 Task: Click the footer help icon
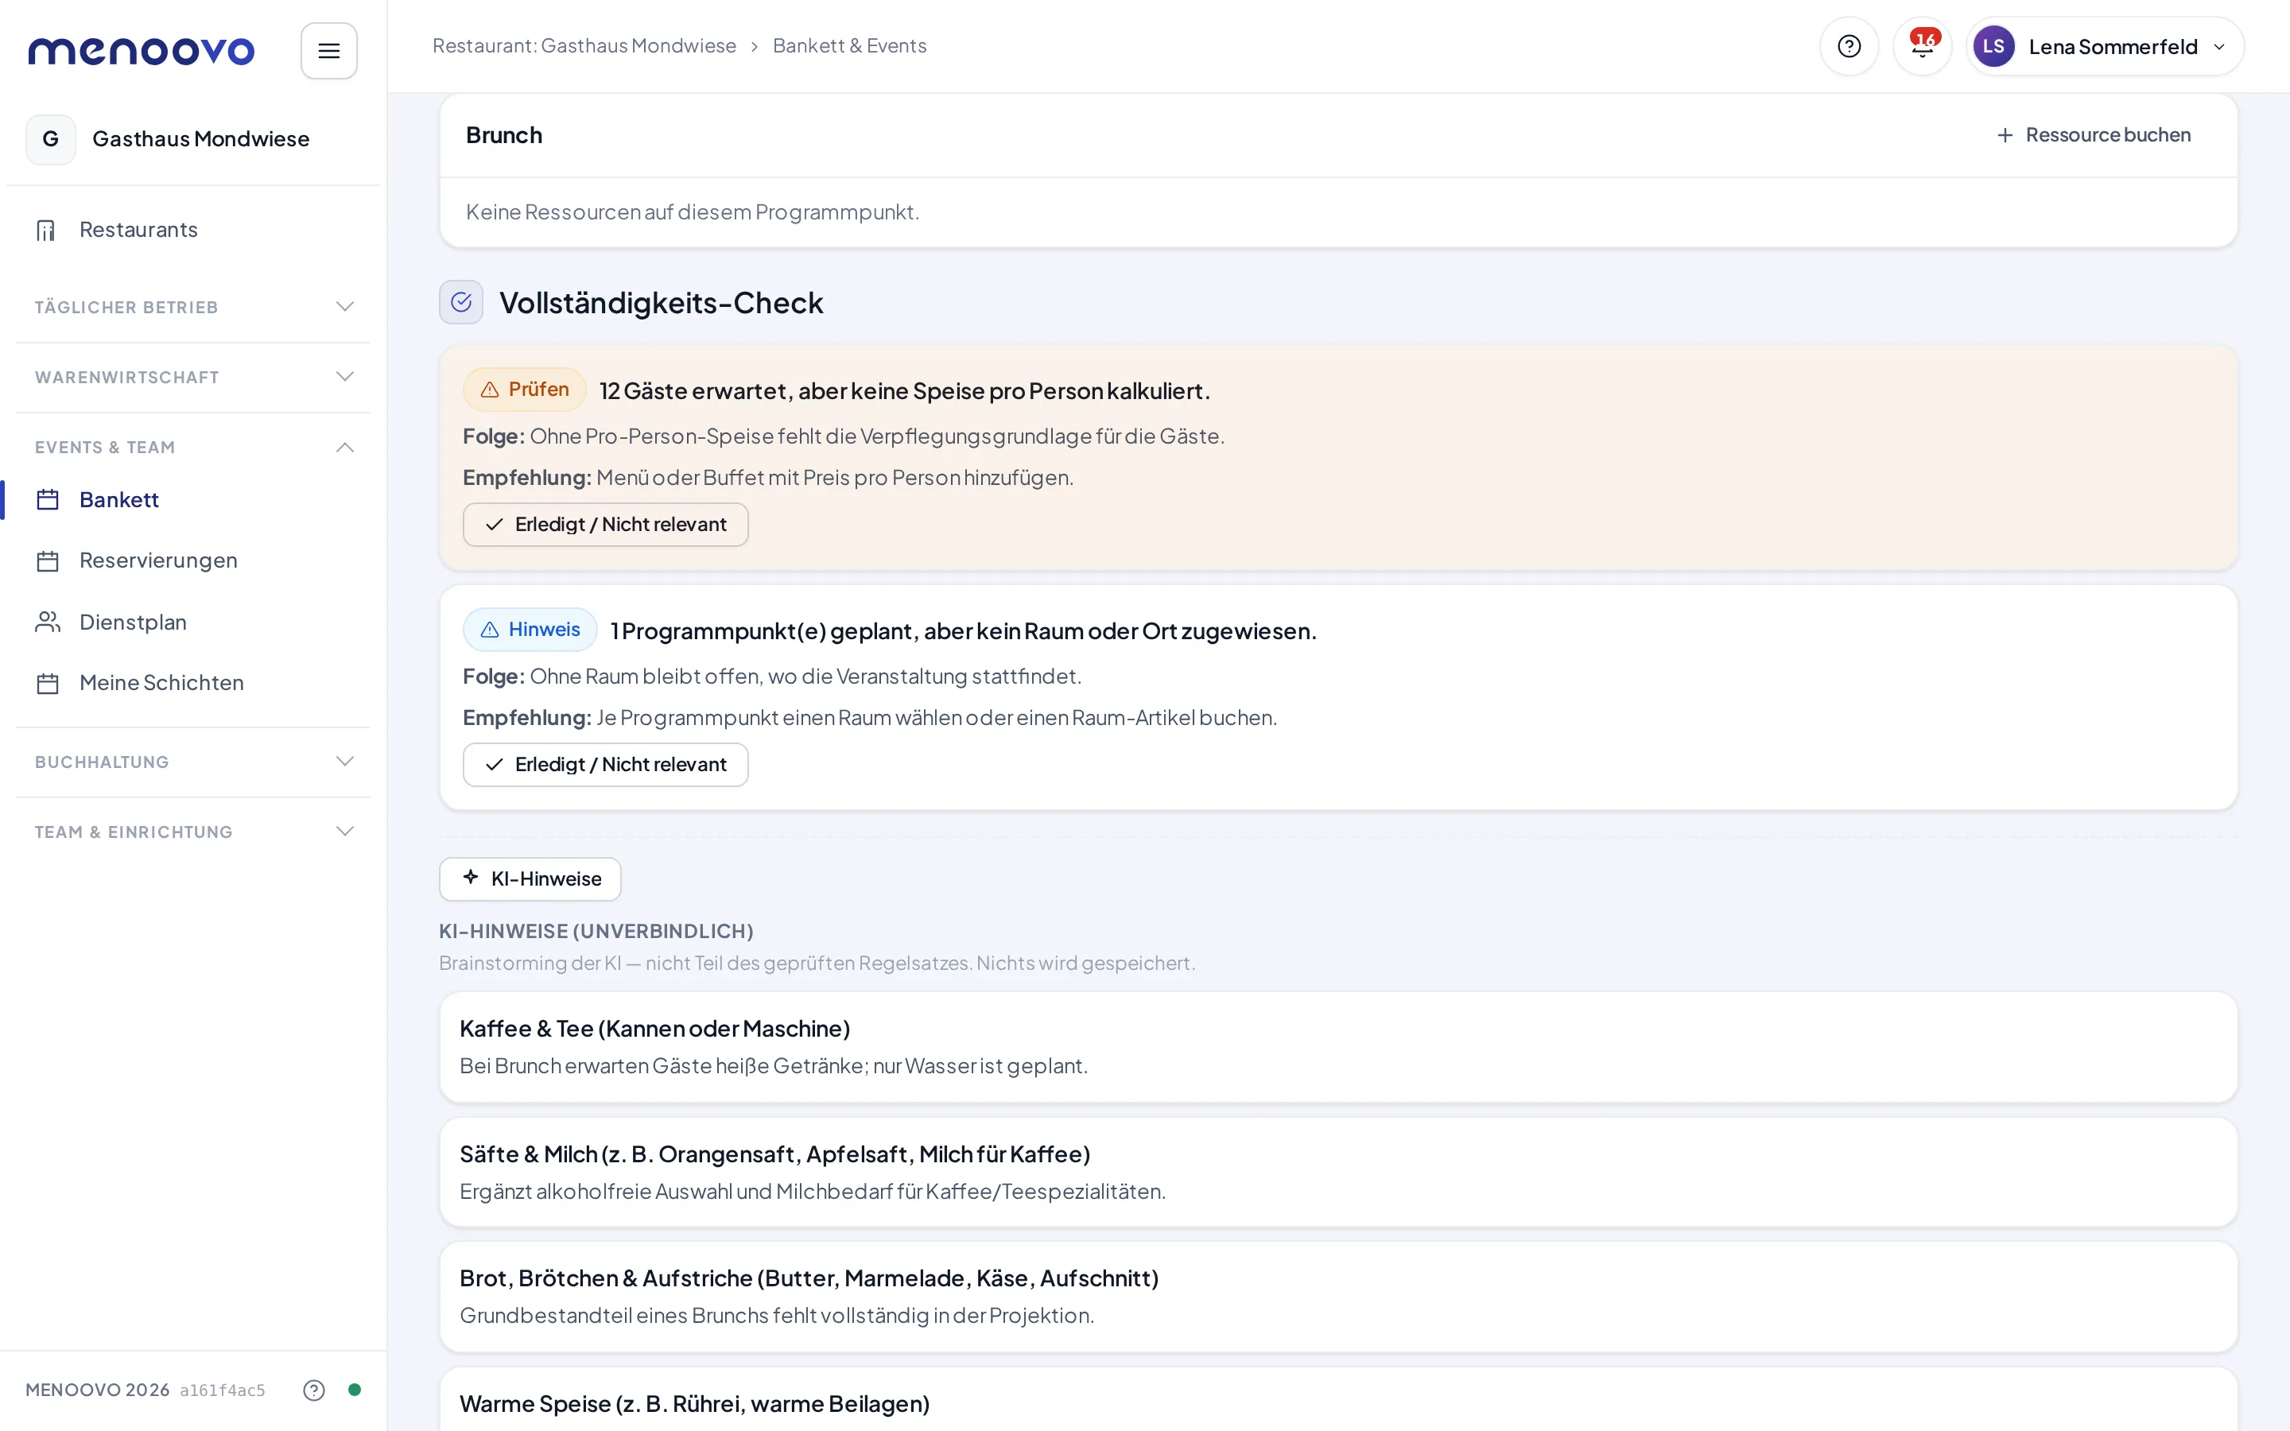point(314,1390)
